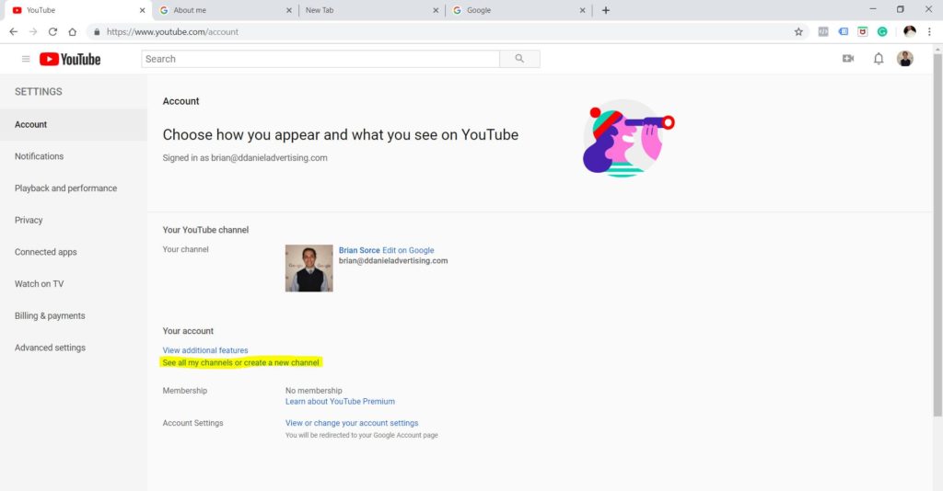Bookmark this page with star icon

(798, 32)
